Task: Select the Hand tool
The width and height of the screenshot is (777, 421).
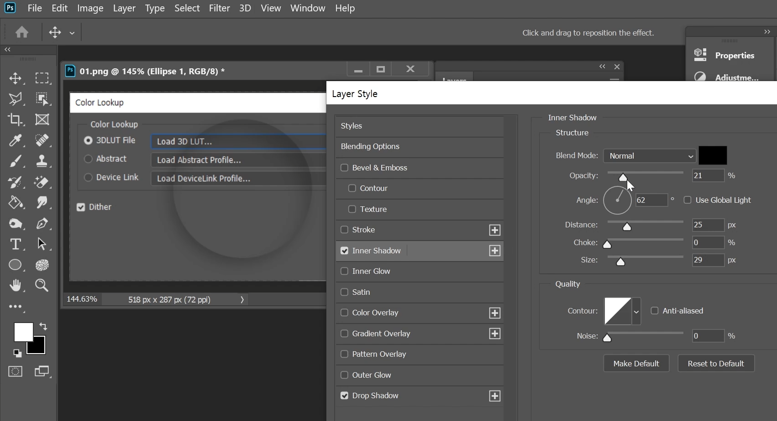Action: pos(16,285)
